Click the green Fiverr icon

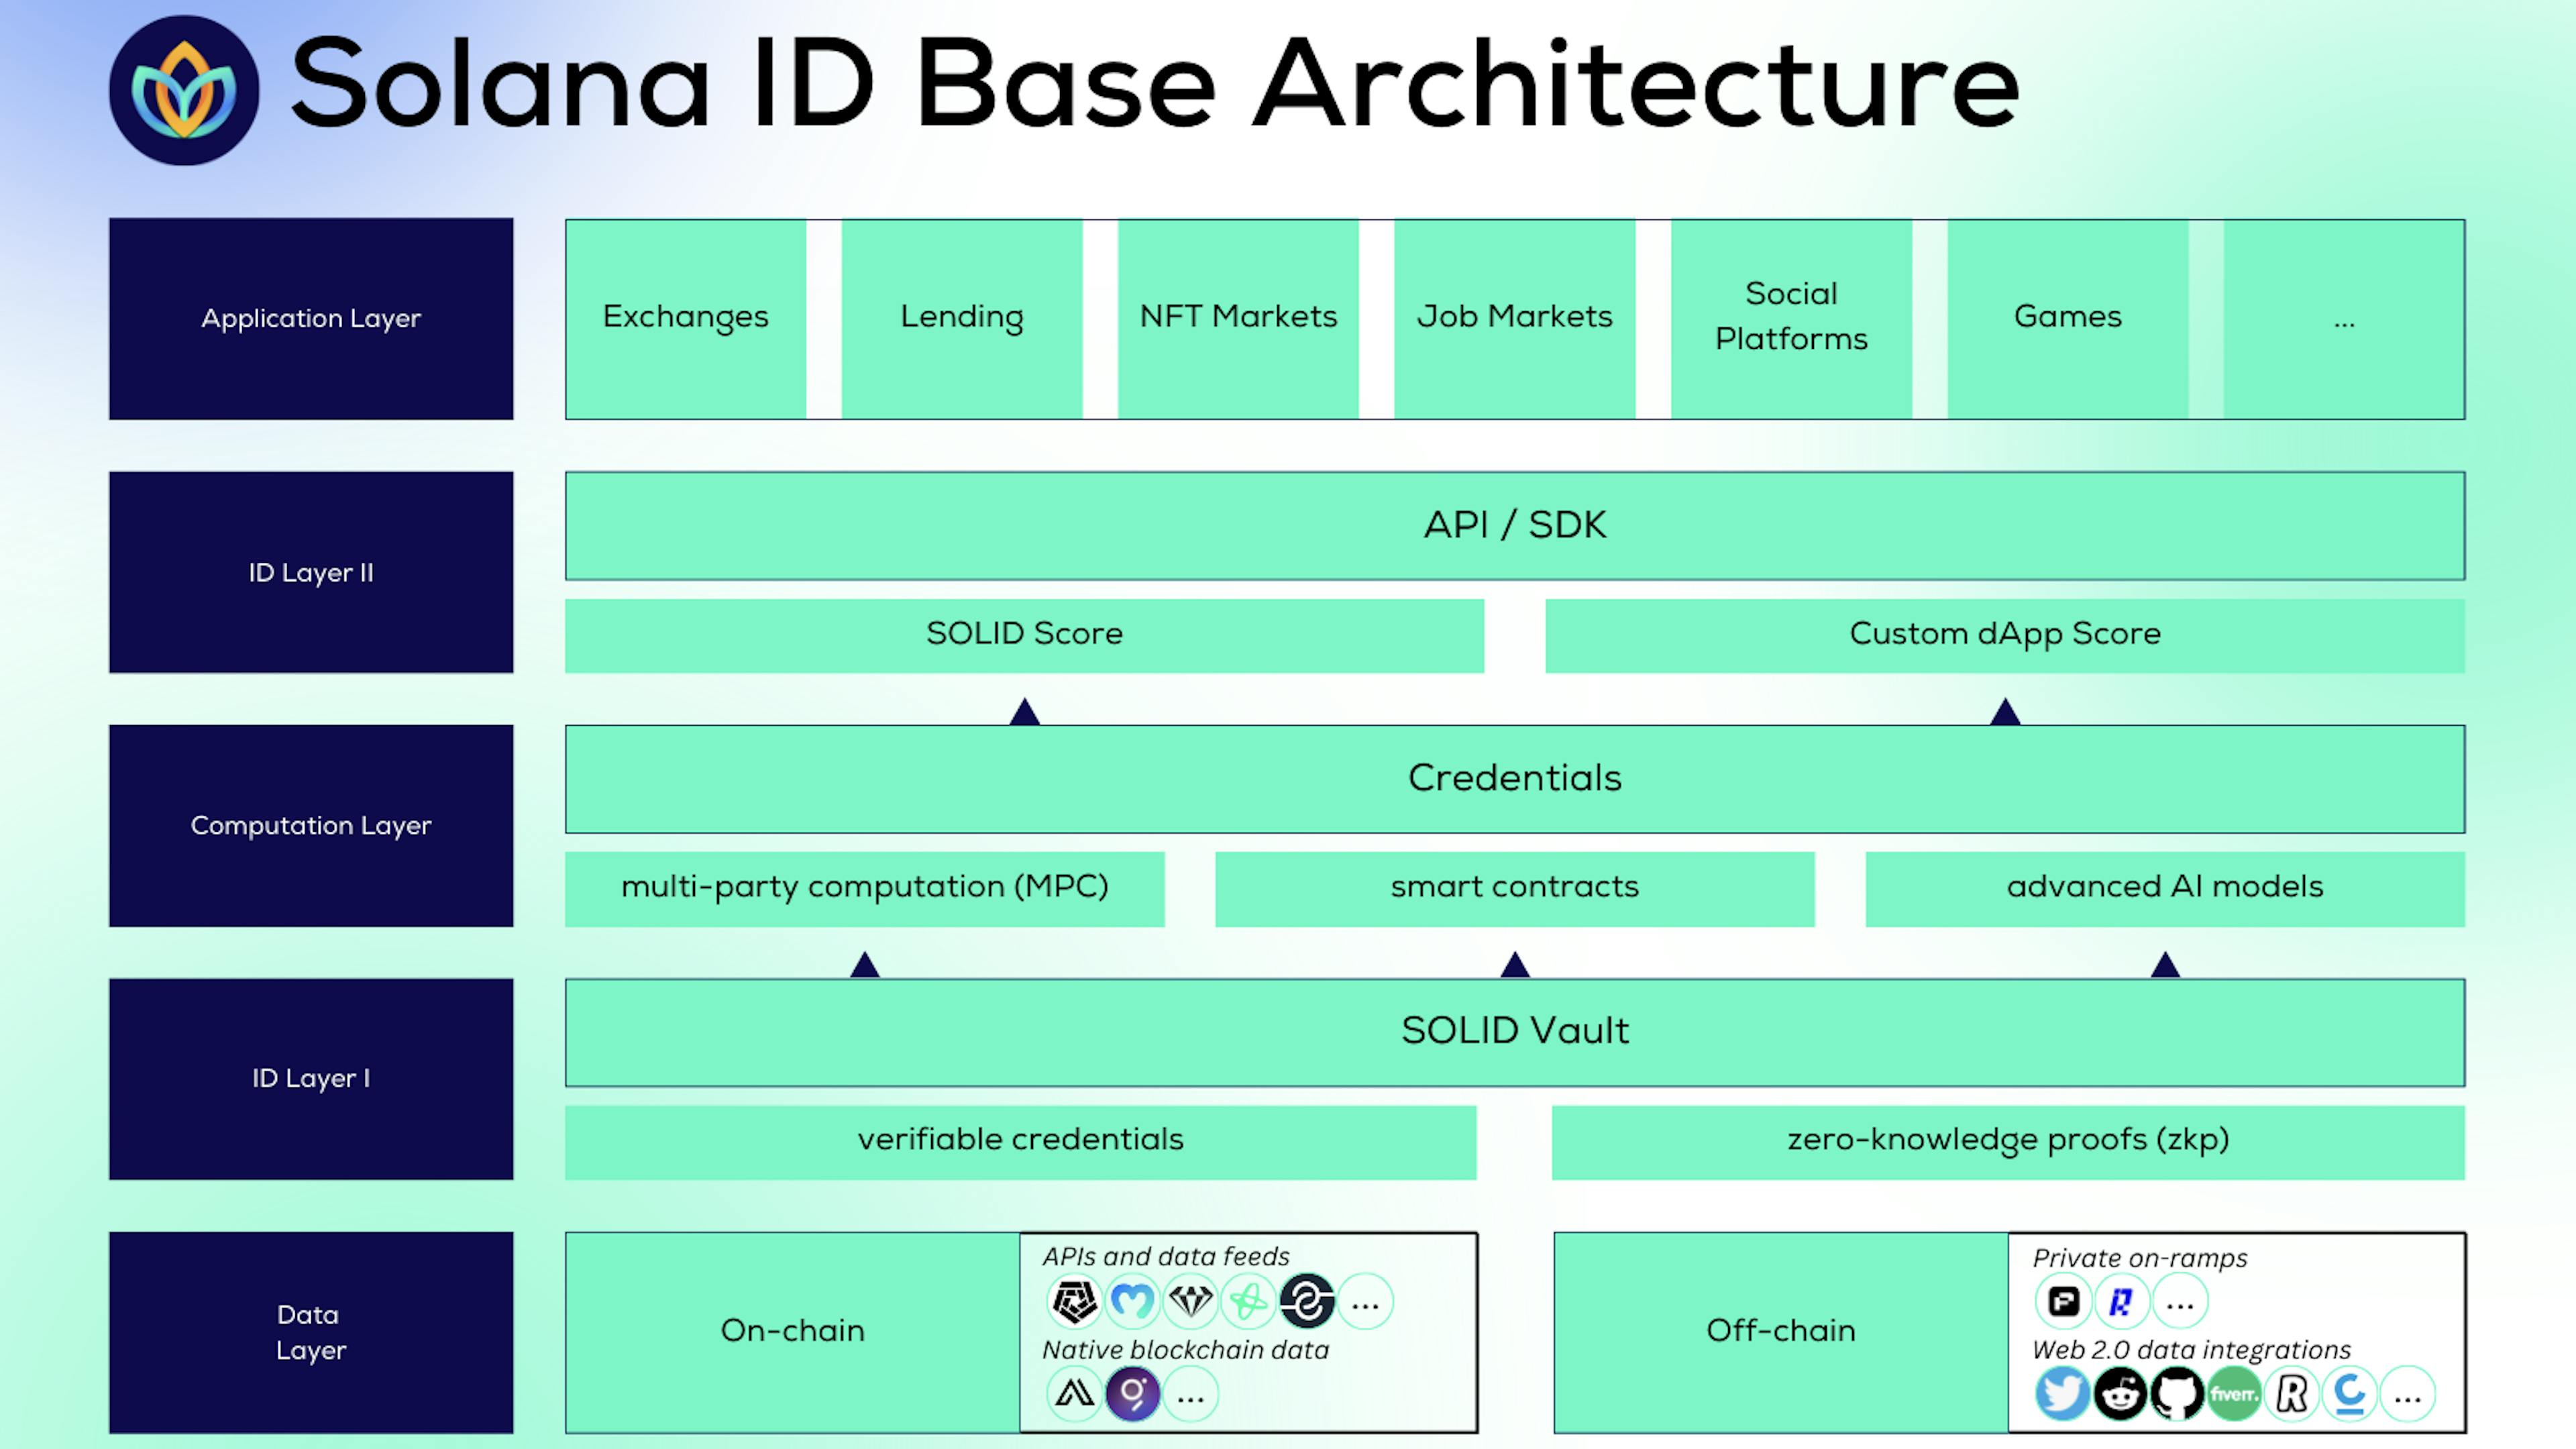click(x=2234, y=1393)
